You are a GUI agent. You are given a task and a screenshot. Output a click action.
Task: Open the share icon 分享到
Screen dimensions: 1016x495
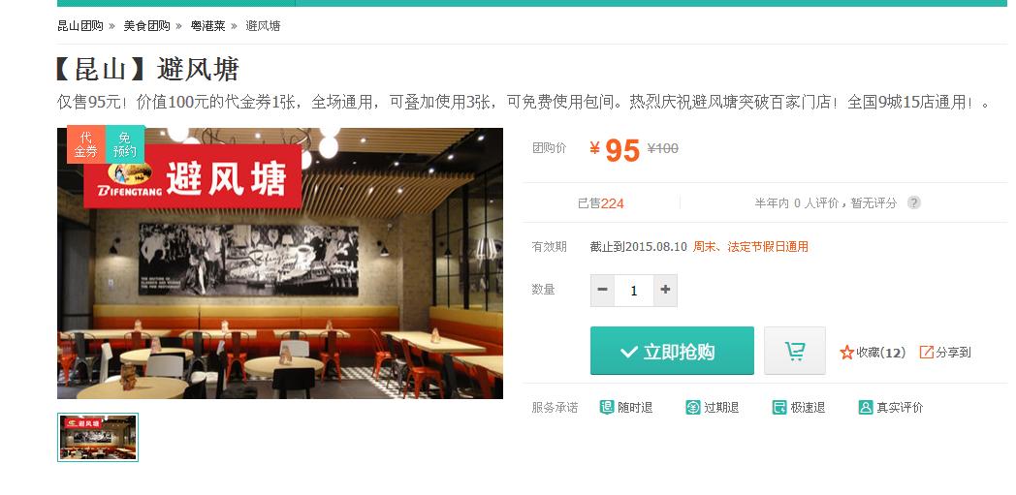coord(927,352)
